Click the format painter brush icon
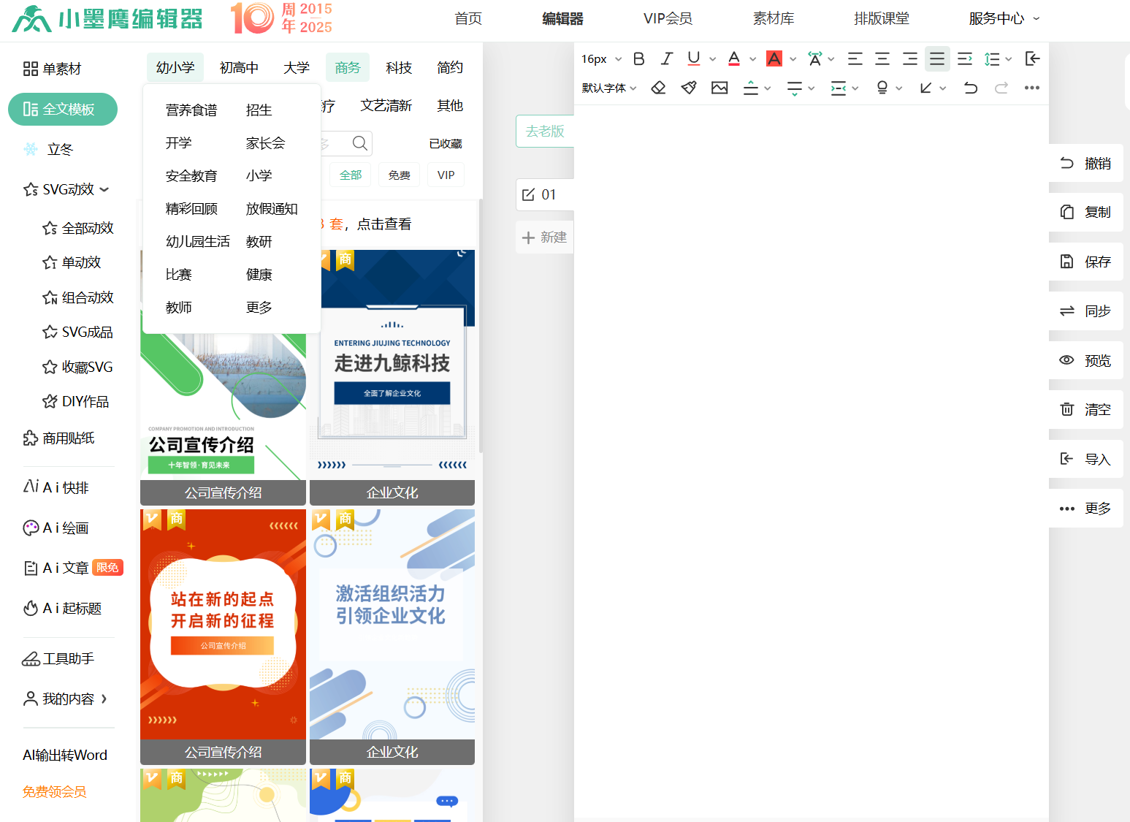Image resolution: width=1130 pixels, height=822 pixels. 688,87
